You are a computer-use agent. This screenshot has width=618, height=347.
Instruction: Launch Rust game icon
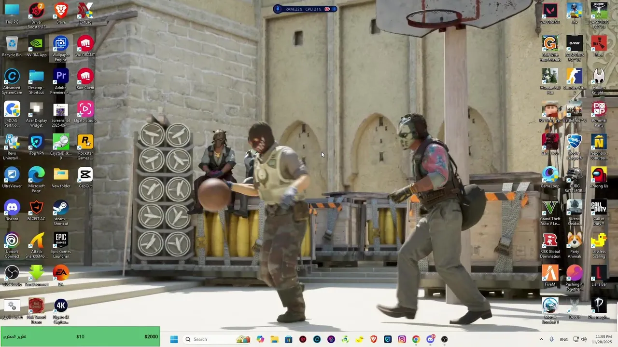click(599, 46)
